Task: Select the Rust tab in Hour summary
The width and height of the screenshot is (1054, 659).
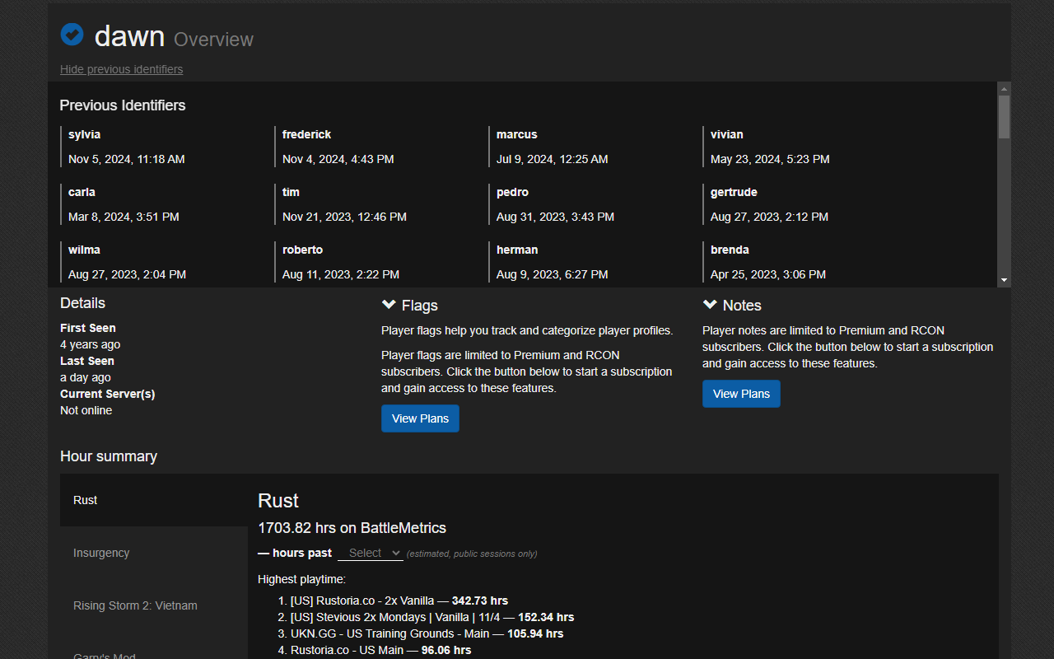Action: click(85, 500)
